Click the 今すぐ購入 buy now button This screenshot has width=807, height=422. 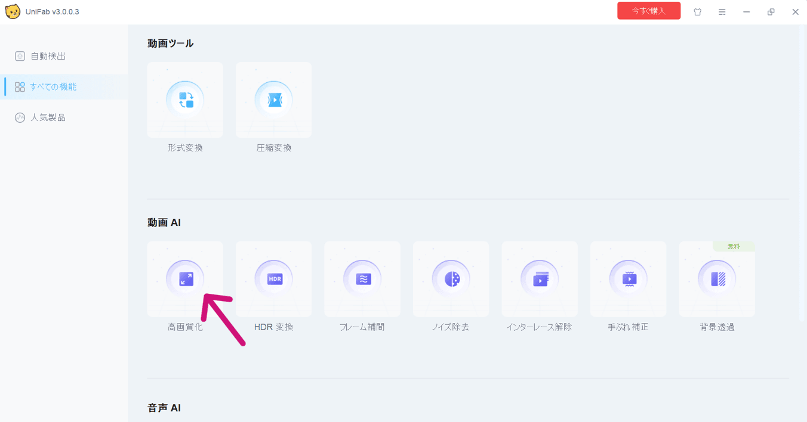[649, 11]
